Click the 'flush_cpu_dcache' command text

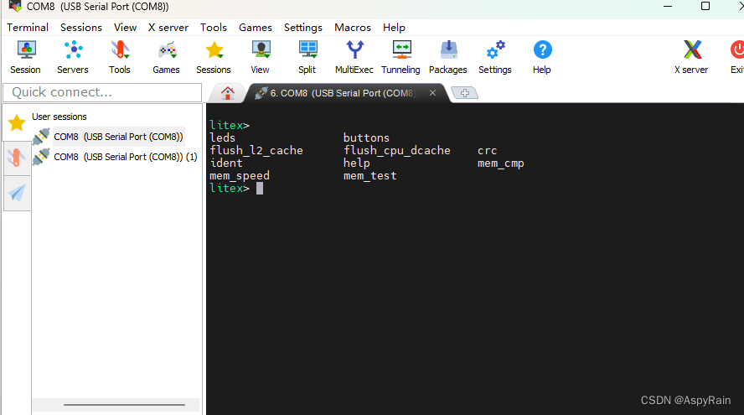[x=396, y=151]
